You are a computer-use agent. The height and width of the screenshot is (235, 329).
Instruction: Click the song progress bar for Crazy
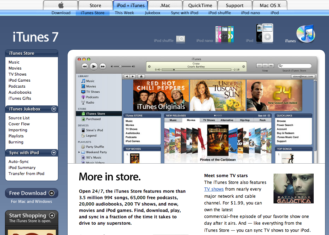[x=196, y=70]
